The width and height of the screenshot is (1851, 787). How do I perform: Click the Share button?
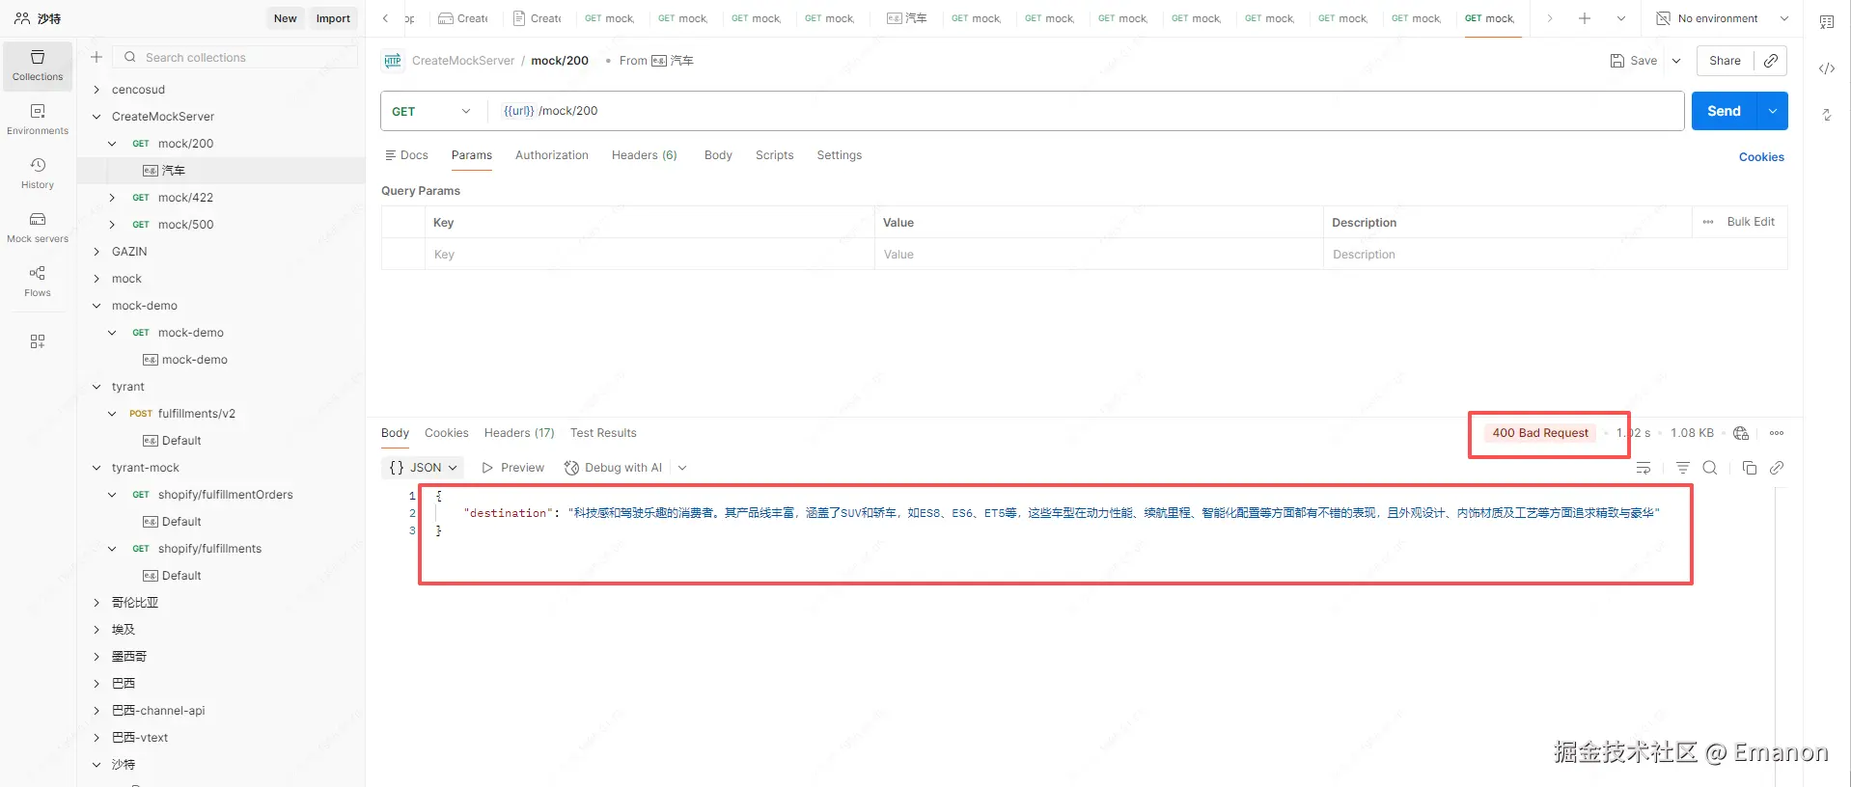1726,61
